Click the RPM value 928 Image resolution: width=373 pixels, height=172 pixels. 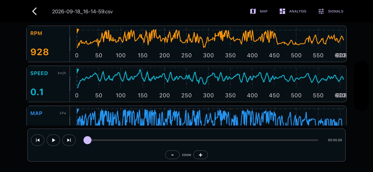tap(40, 52)
